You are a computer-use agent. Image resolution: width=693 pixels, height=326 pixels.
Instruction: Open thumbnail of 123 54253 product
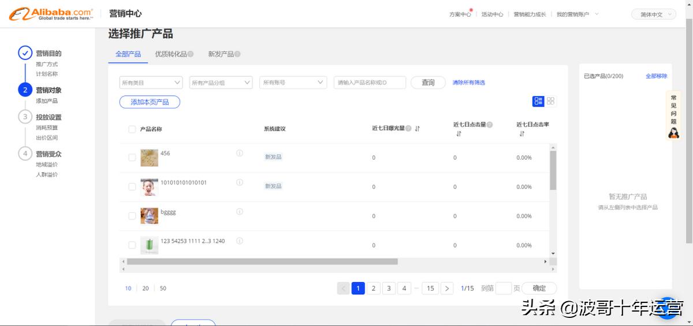(149, 245)
